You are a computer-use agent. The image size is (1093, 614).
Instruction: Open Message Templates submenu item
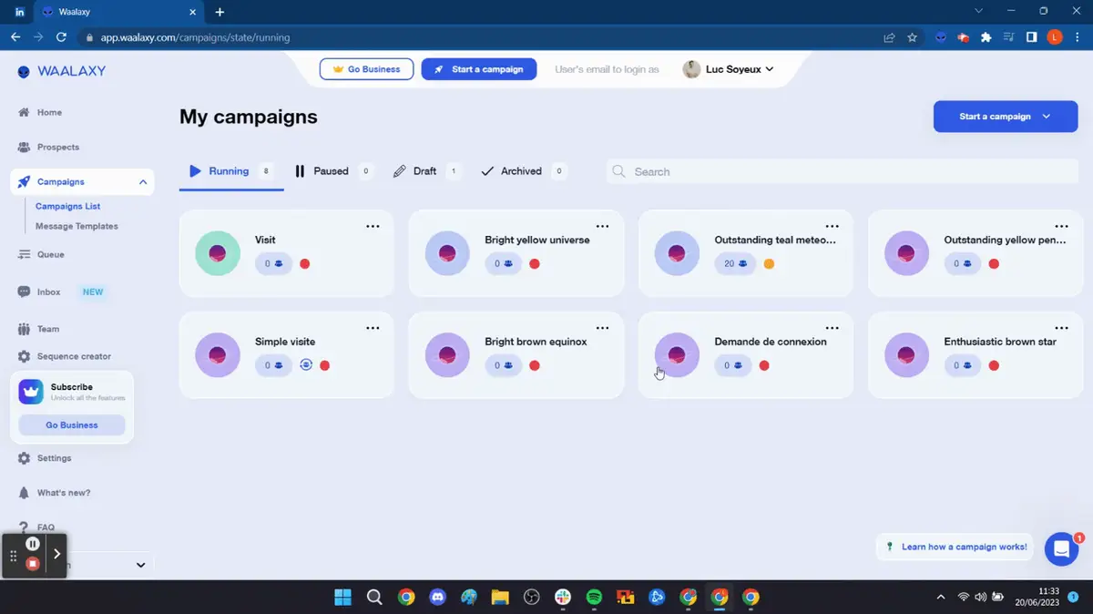(x=77, y=226)
